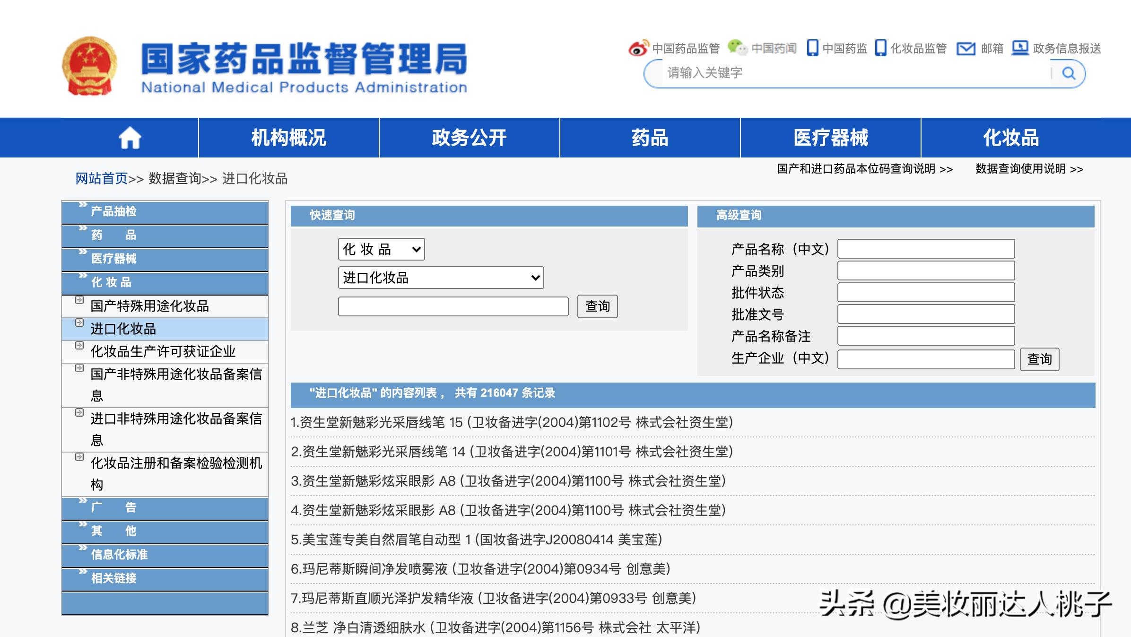The image size is (1131, 637).
Task: Click the national emblem logo
Action: (x=90, y=66)
